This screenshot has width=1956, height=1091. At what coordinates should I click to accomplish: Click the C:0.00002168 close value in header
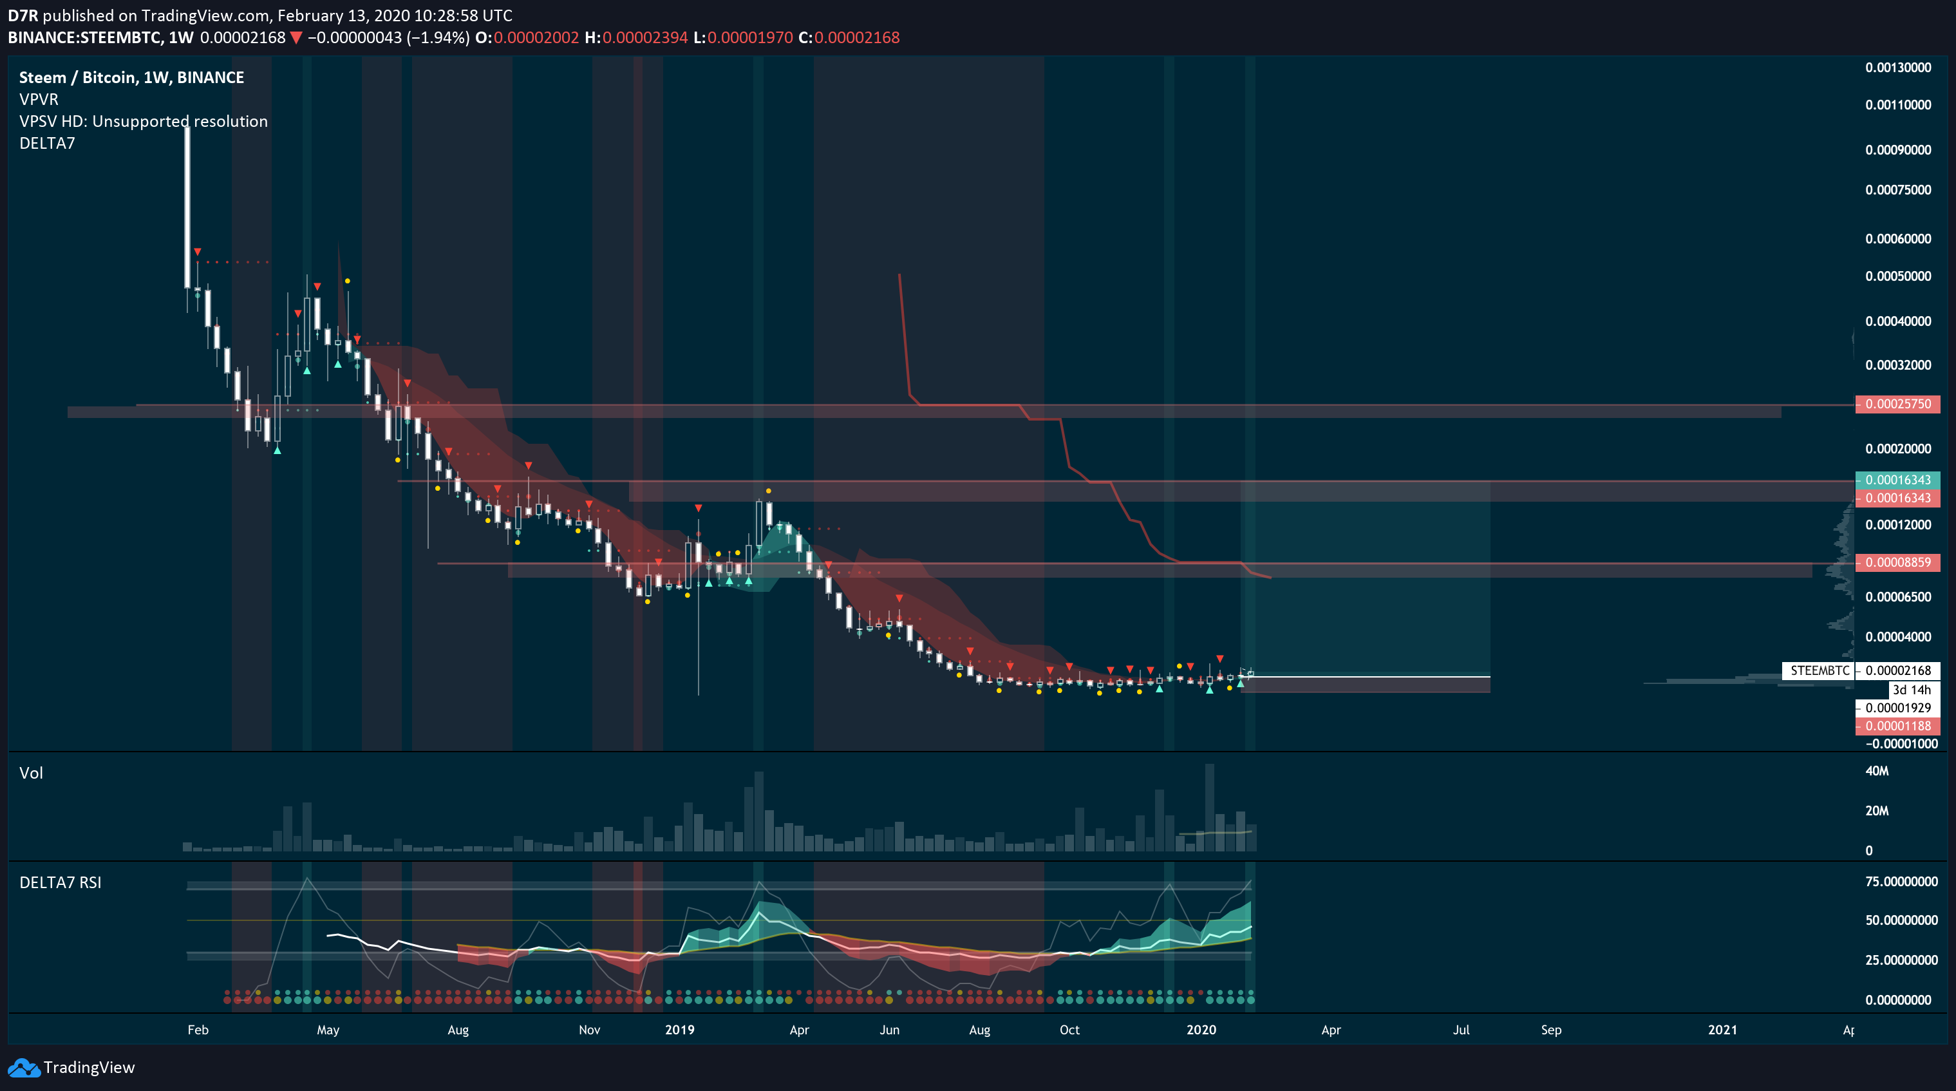pos(849,37)
